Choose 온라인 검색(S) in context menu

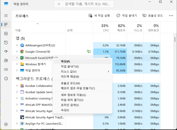tap(82, 105)
